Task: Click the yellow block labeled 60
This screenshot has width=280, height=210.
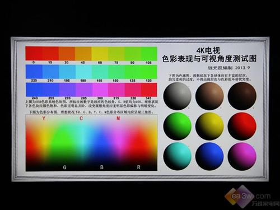Action: point(100,54)
